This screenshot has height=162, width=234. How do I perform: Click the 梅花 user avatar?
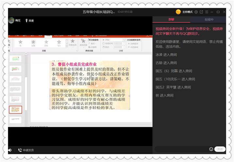[x=11, y=21]
